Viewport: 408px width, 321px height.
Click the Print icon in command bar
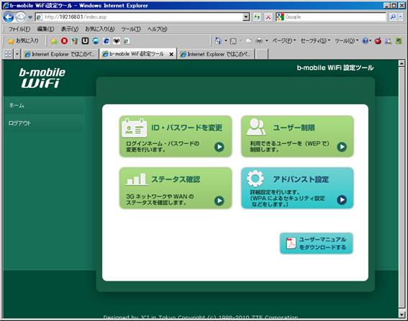point(260,41)
